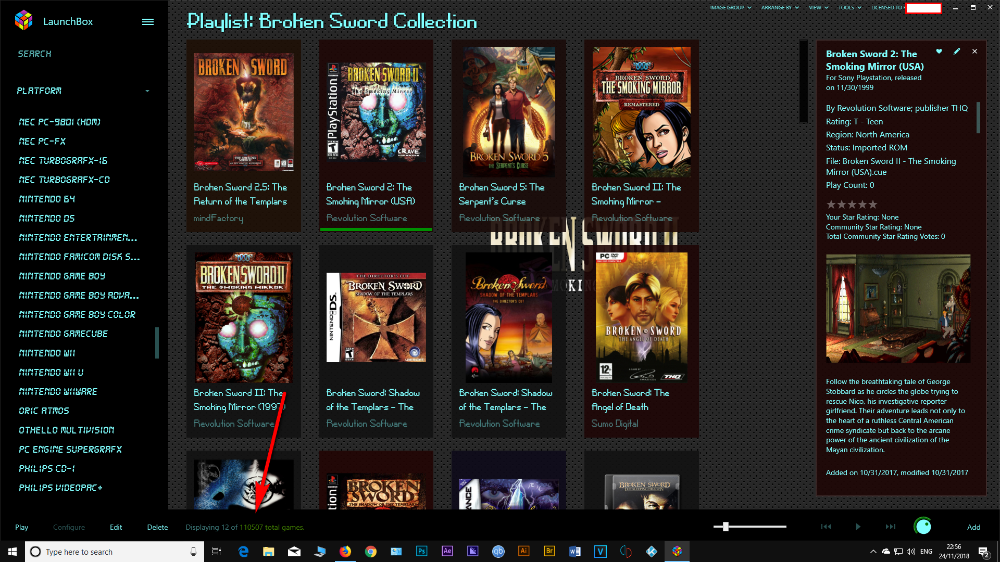
Task: Open Firefox from taskbar
Action: click(345, 552)
